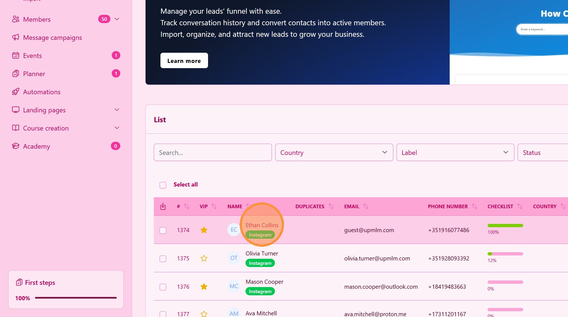Tick the checkbox for lead 1374

[x=163, y=230]
